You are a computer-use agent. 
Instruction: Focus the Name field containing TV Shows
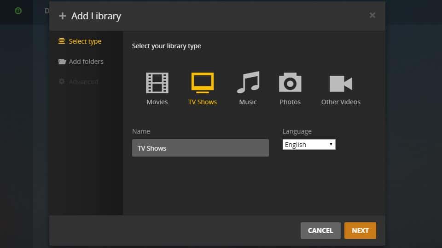pyautogui.click(x=200, y=148)
